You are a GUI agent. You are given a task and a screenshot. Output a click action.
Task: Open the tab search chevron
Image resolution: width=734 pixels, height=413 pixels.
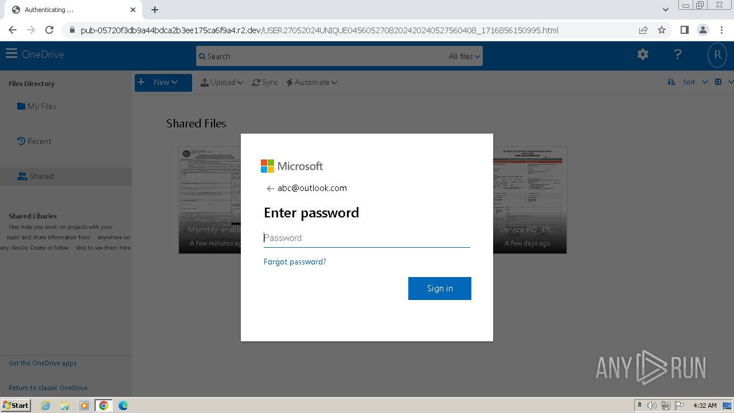(666, 10)
